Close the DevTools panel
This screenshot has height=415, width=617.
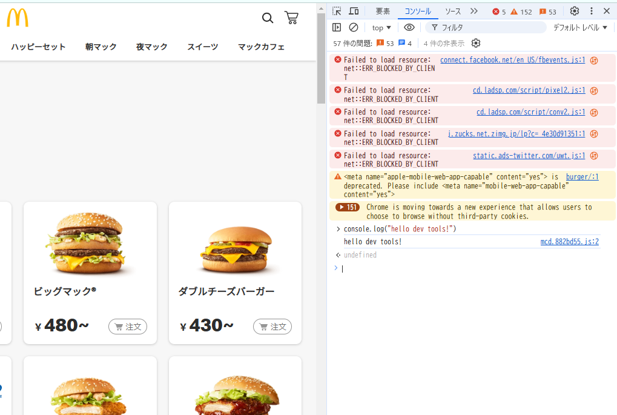click(x=607, y=11)
